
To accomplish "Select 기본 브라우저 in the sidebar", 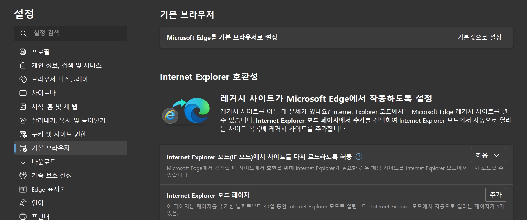I will pyautogui.click(x=71, y=148).
